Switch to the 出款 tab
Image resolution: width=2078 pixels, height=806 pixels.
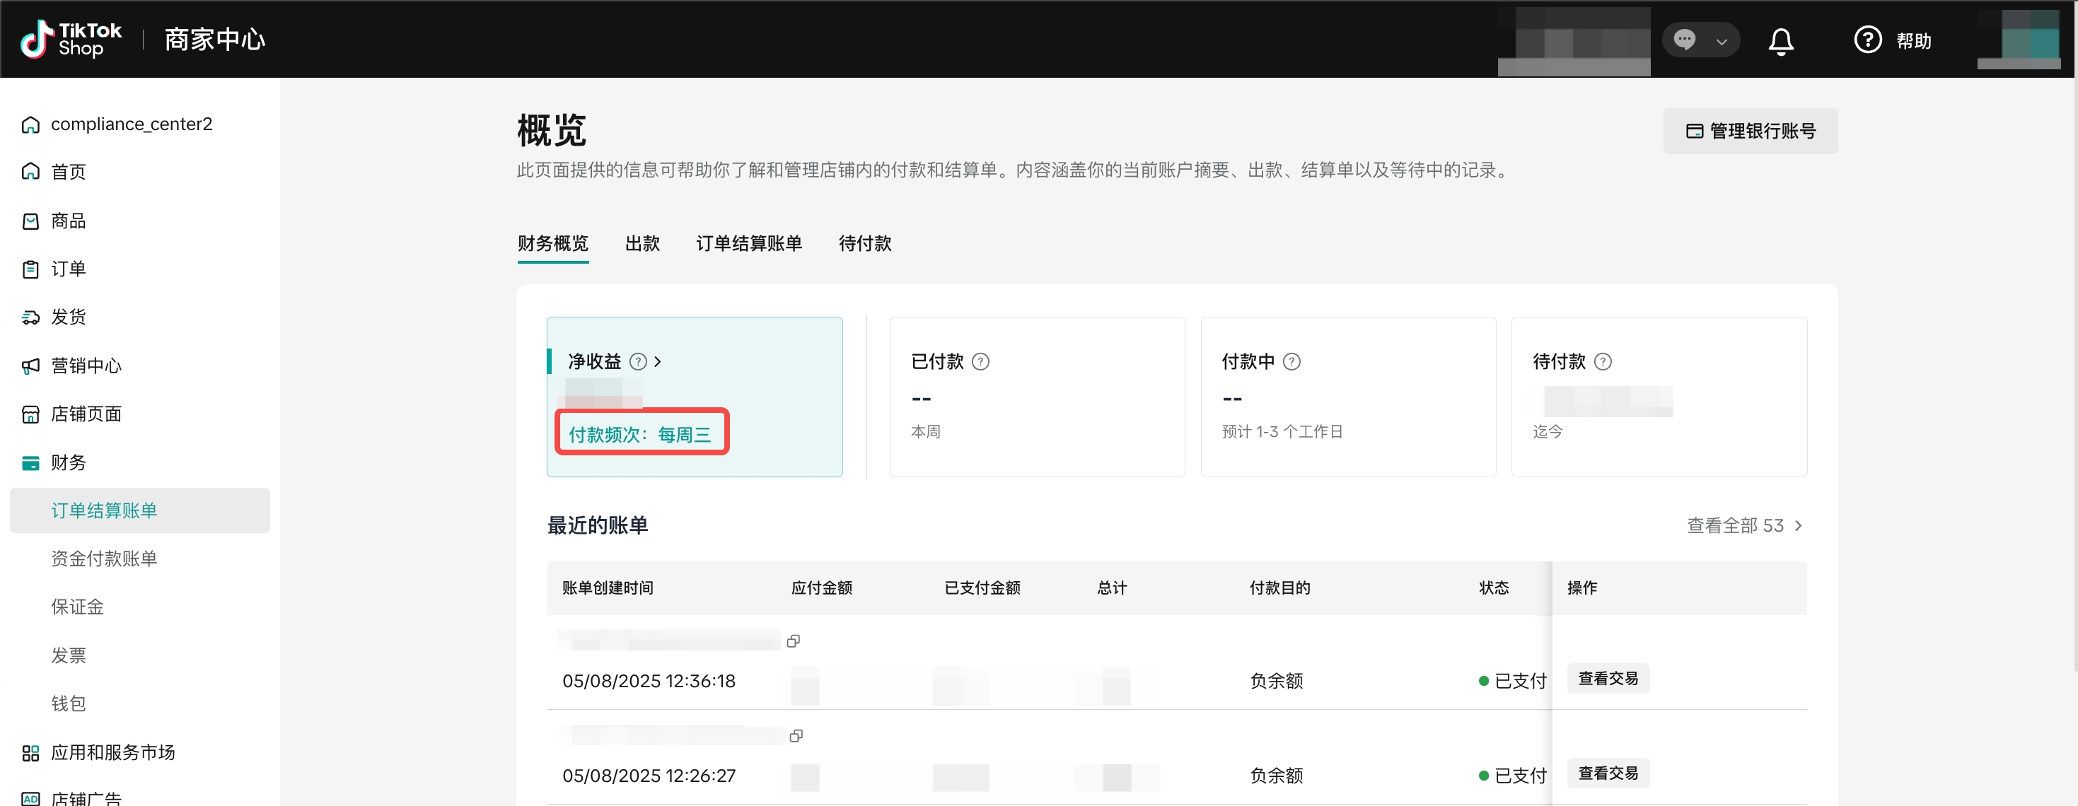642,243
